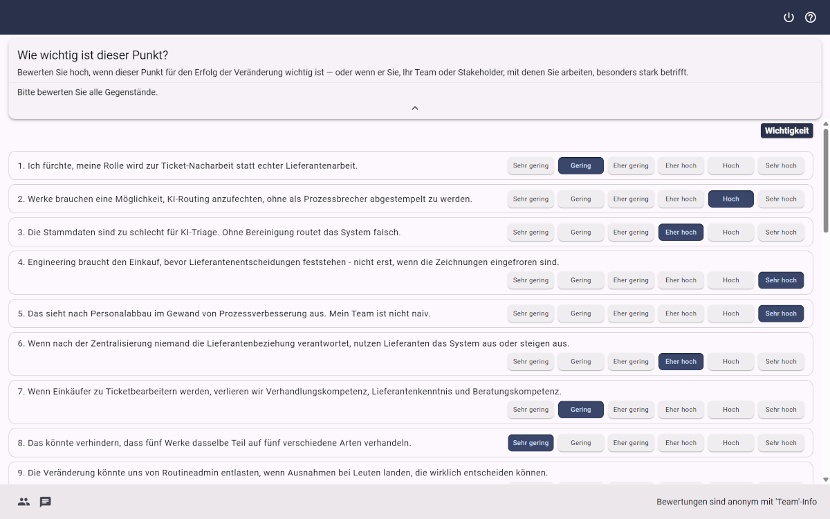Viewport: 830px width, 519px height.
Task: Select Gering for item 6 Zentralisierung
Action: (x=581, y=361)
